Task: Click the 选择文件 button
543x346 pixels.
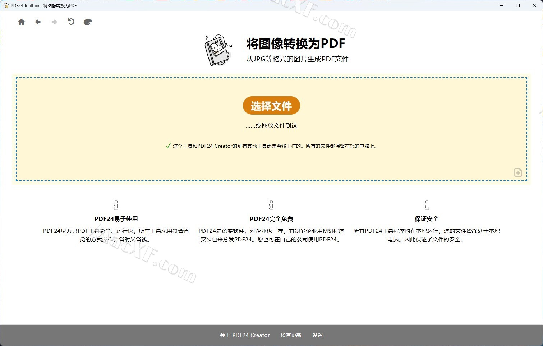Action: pyautogui.click(x=271, y=106)
